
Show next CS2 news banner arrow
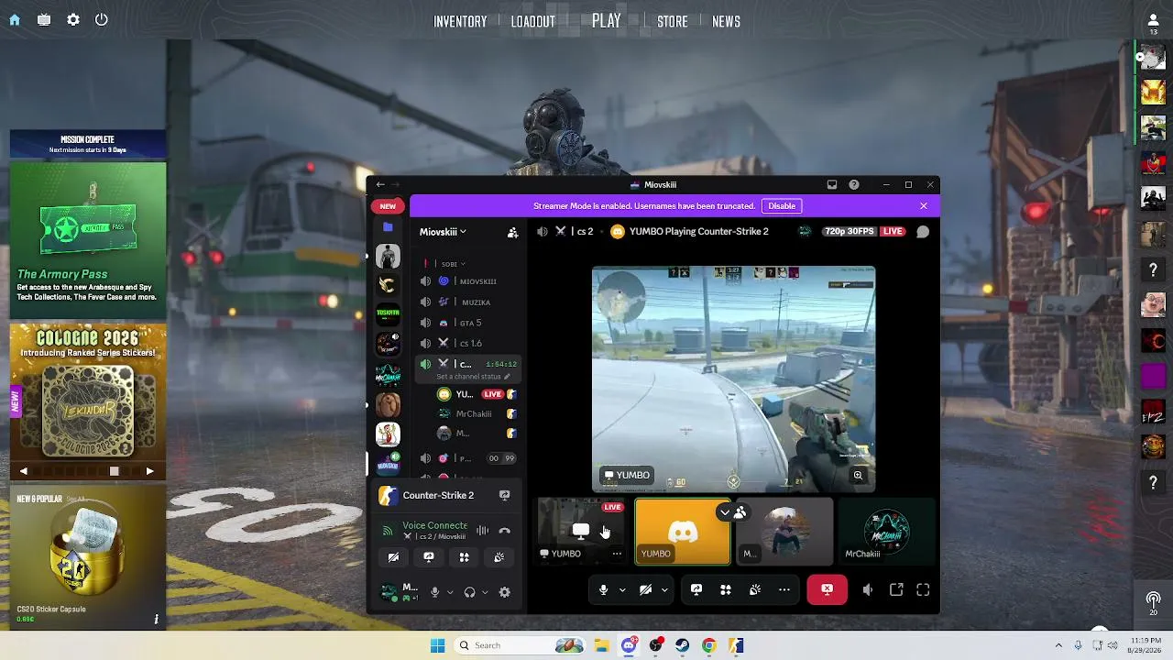(150, 471)
